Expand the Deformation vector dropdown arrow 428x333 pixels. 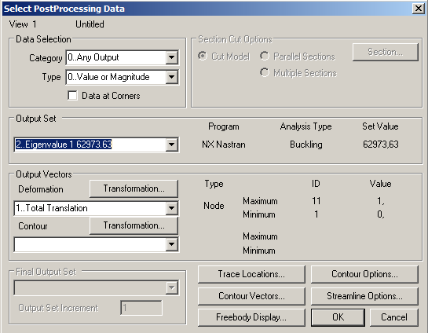(172, 208)
